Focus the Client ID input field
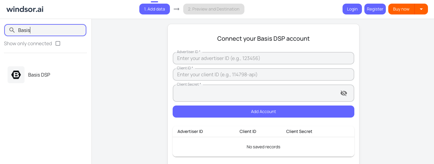434x164 pixels. point(263,74)
